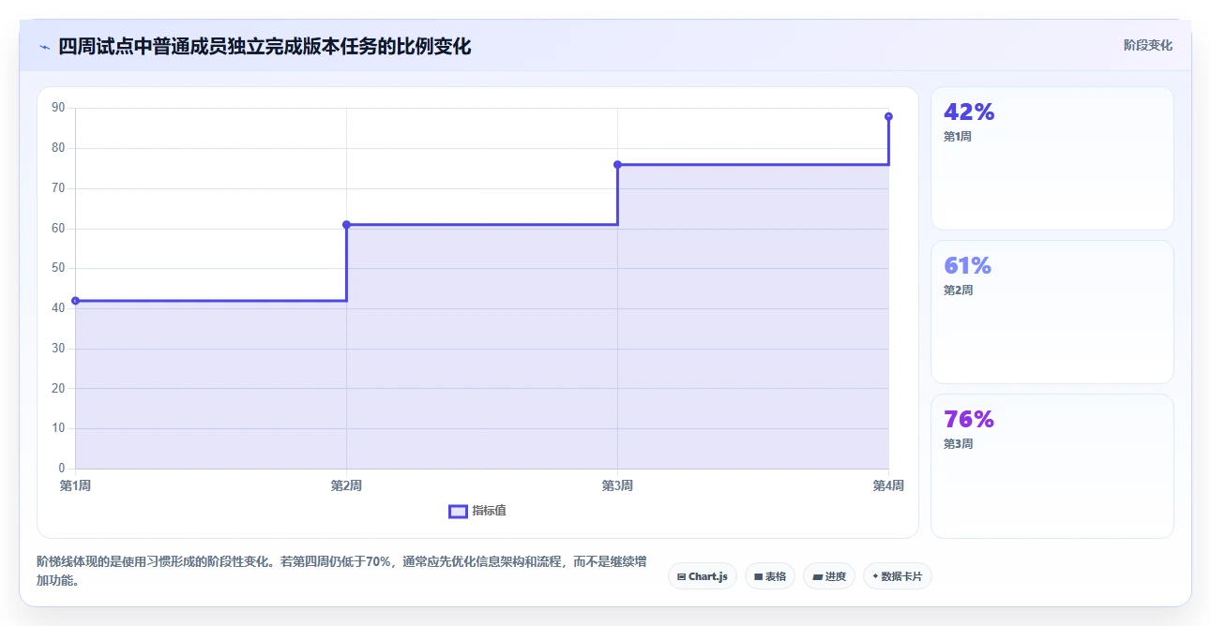Click the chart title 四周试点中普通成员独立完成版本任务的比例变化
Image resolution: width=1211 pixels, height=626 pixels.
click(x=265, y=46)
